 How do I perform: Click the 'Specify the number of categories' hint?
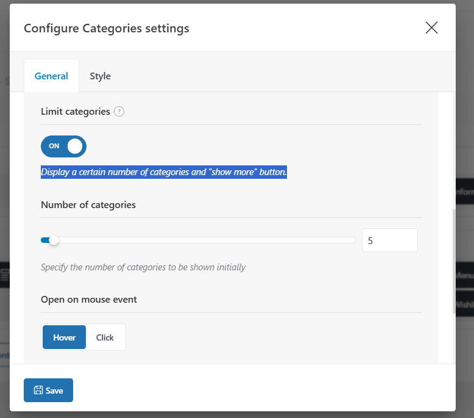click(143, 267)
